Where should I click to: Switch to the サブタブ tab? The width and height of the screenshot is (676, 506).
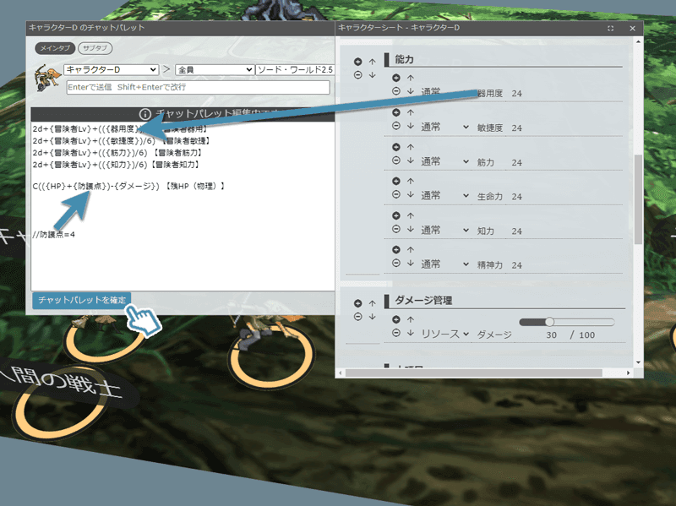coord(95,48)
